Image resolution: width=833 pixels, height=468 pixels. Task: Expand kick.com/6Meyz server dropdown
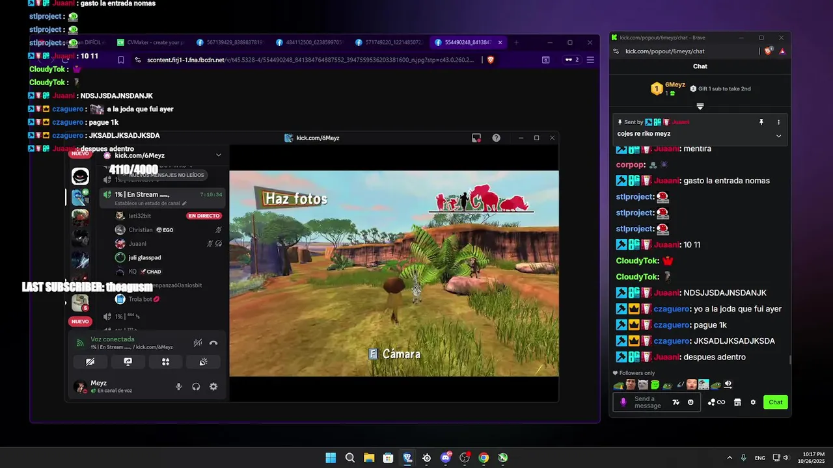pos(219,155)
